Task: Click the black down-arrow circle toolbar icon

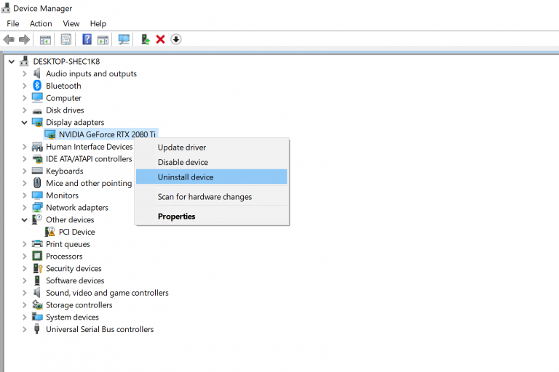Action: point(175,39)
